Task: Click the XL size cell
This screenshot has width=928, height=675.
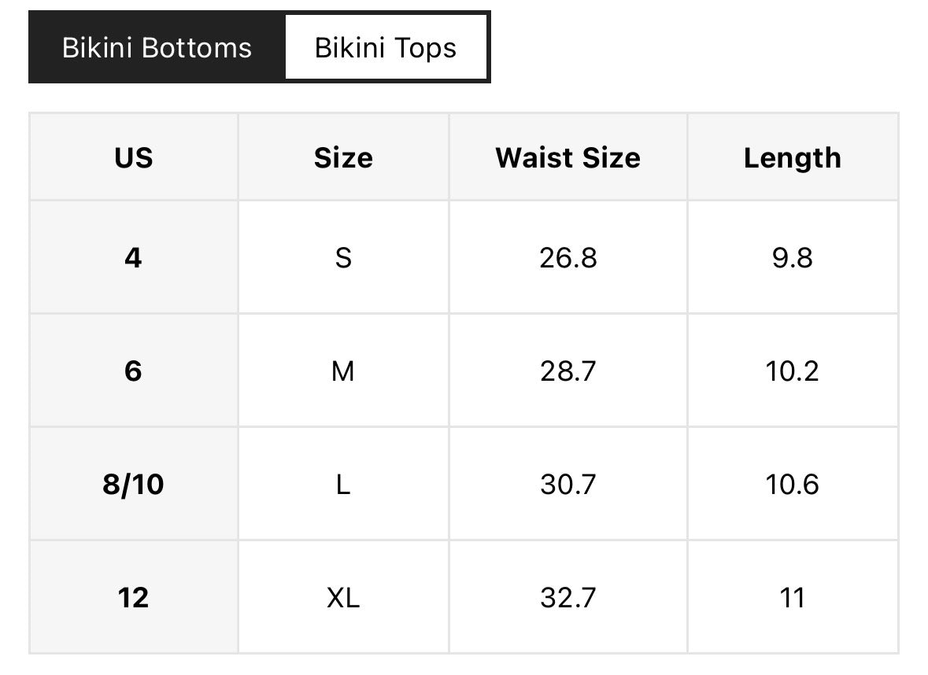Action: 343,597
